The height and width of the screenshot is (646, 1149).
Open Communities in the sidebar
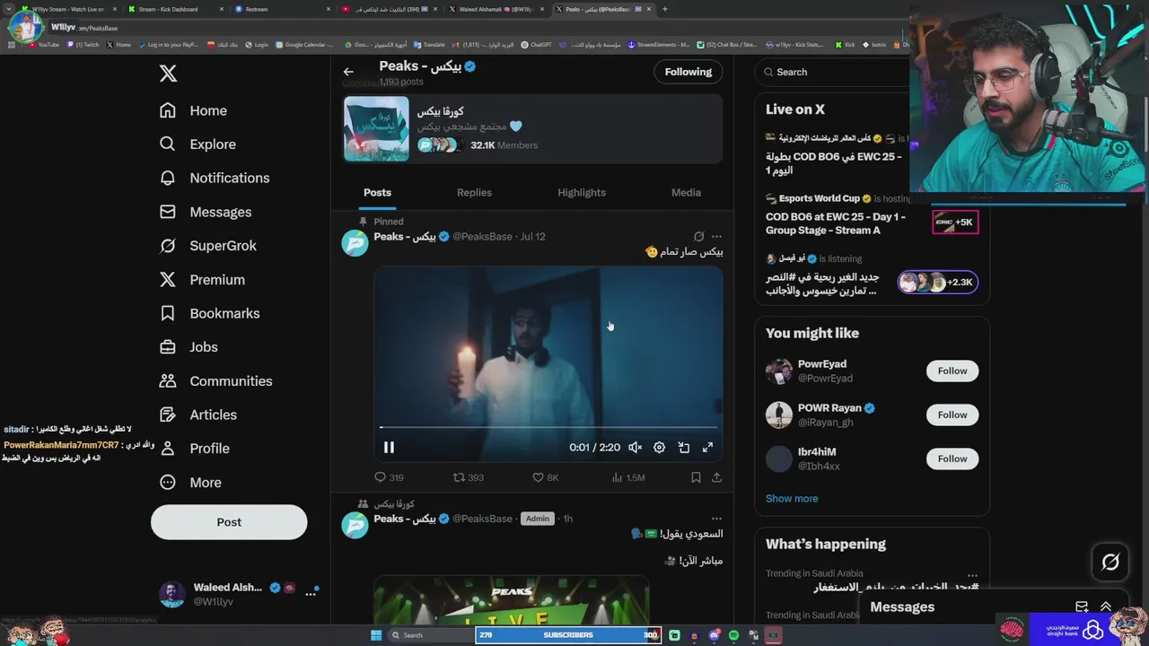pyautogui.click(x=215, y=381)
